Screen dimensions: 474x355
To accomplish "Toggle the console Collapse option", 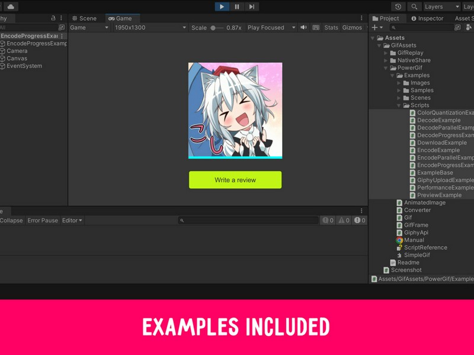I will coord(11,220).
